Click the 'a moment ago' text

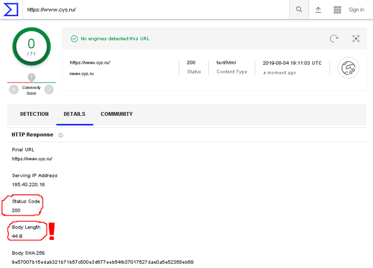point(279,73)
